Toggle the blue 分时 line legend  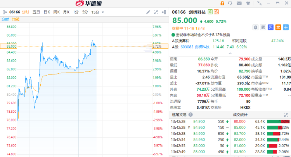point(5,19)
